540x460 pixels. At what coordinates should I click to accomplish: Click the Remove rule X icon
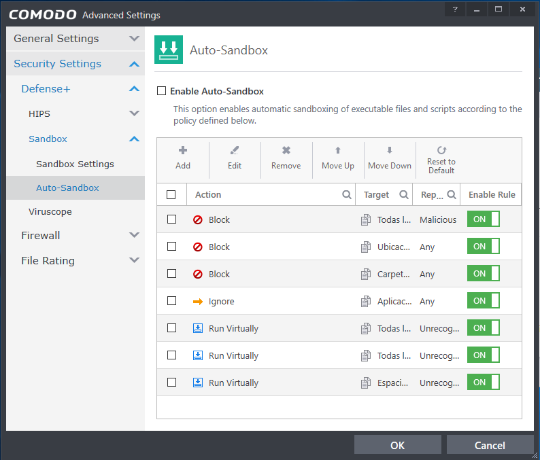pyautogui.click(x=286, y=151)
